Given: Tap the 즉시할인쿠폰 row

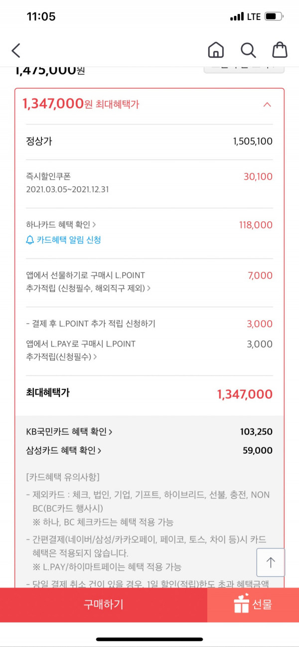Looking at the screenshot, I should 149,183.
